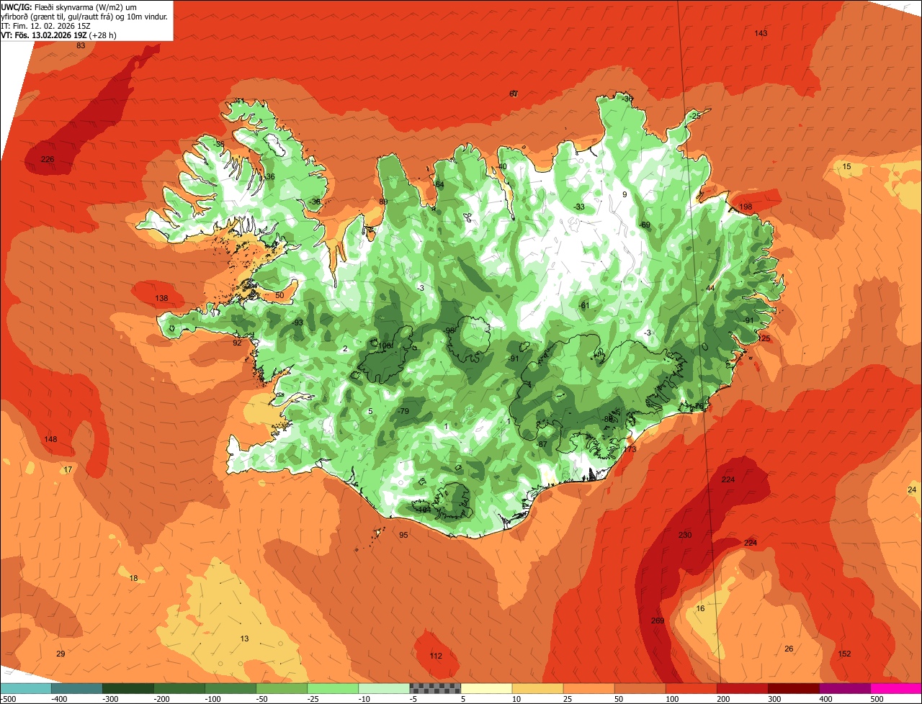Image resolution: width=922 pixels, height=704 pixels.
Task: Click the title line 'UWC/IG: Flæði skynvarma (W/m2) um'
Action: tap(68, 7)
